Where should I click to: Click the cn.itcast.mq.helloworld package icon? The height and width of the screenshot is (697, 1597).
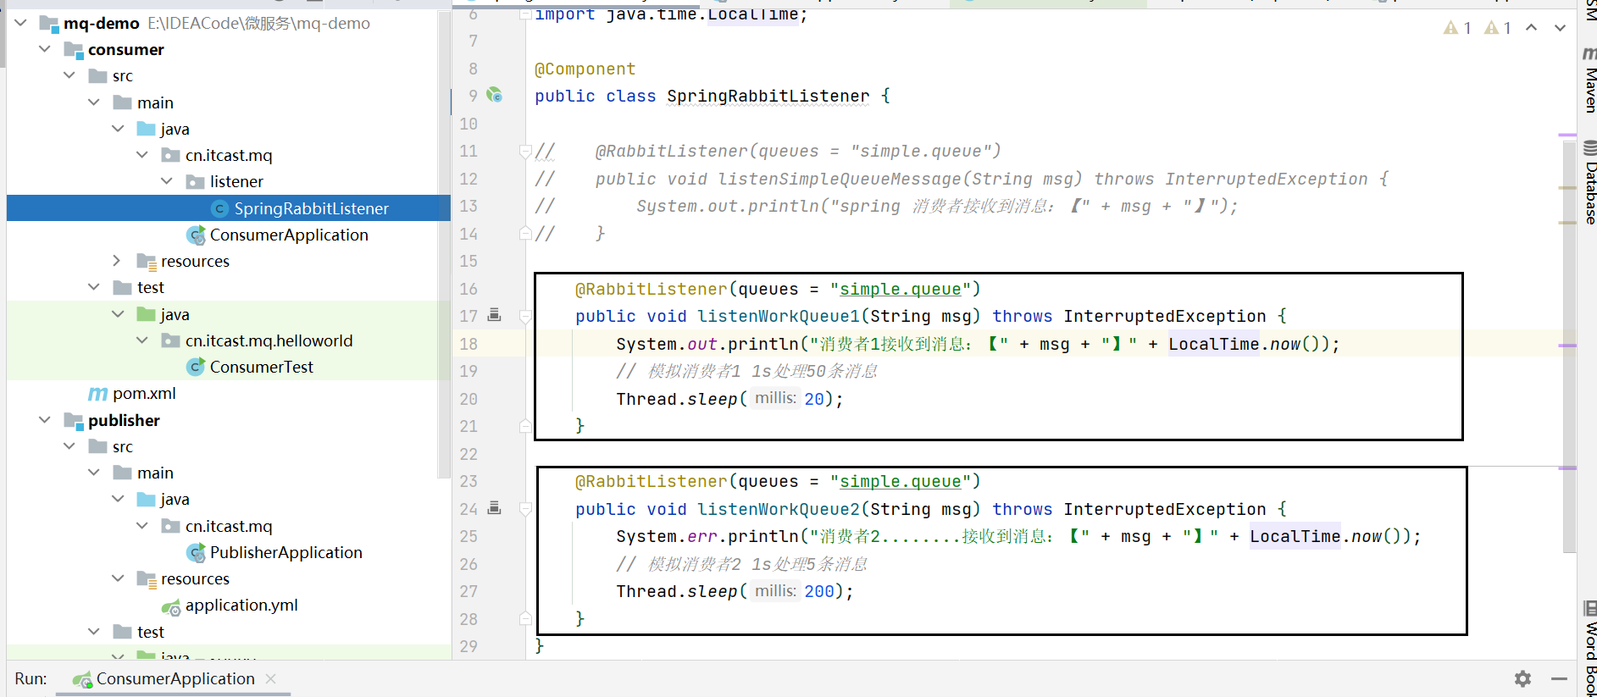tap(171, 340)
